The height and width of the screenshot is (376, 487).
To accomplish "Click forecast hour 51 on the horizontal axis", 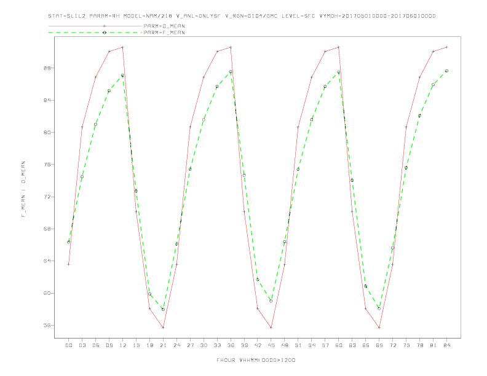I will (x=298, y=345).
